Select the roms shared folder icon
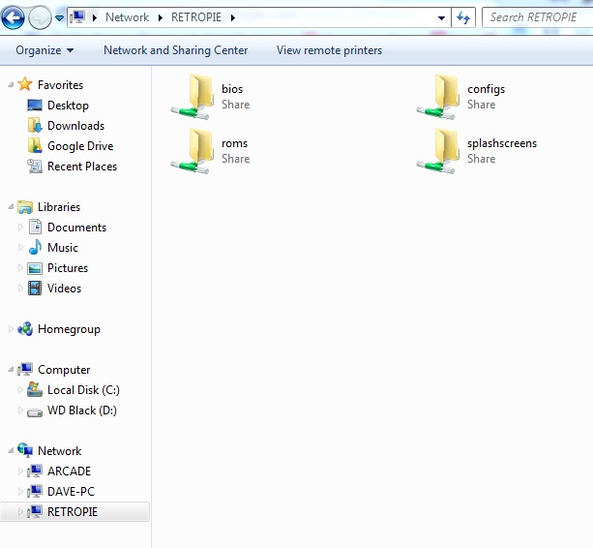The image size is (593, 548). [x=193, y=151]
